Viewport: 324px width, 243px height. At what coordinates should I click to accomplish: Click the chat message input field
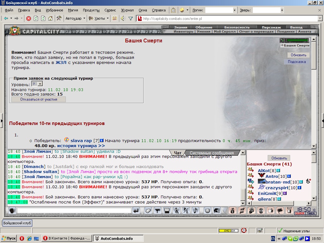74,210
